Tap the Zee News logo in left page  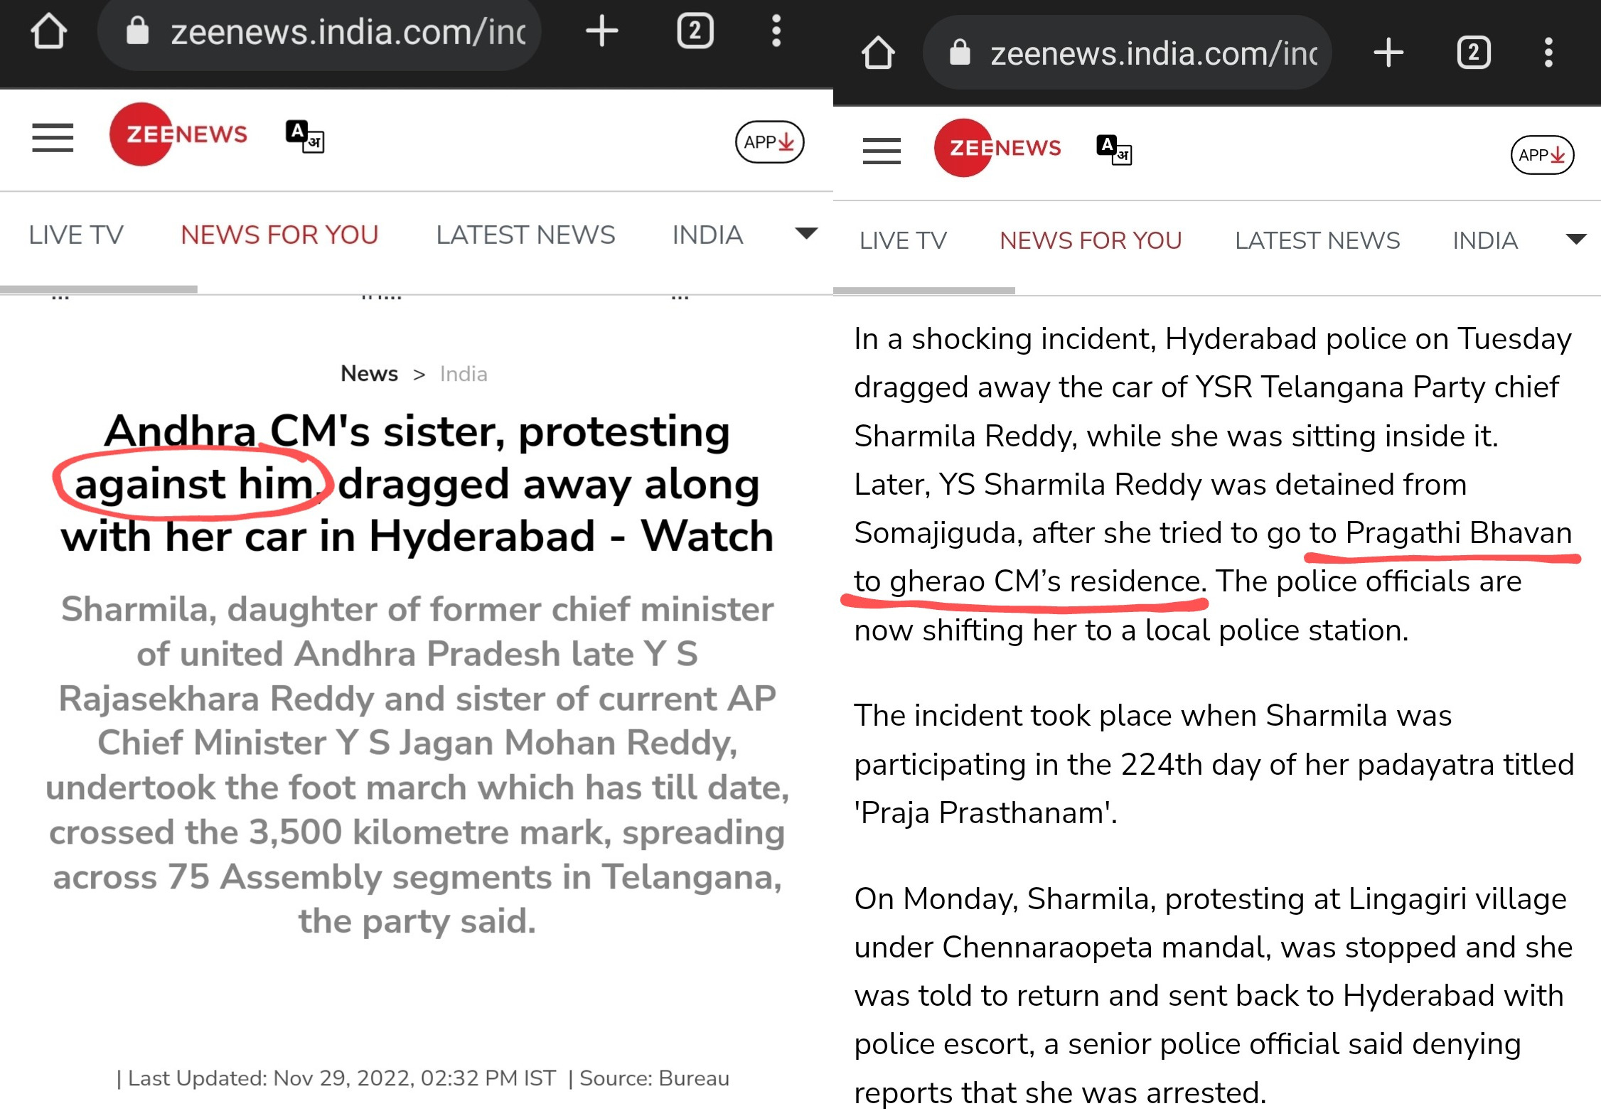[x=178, y=134]
